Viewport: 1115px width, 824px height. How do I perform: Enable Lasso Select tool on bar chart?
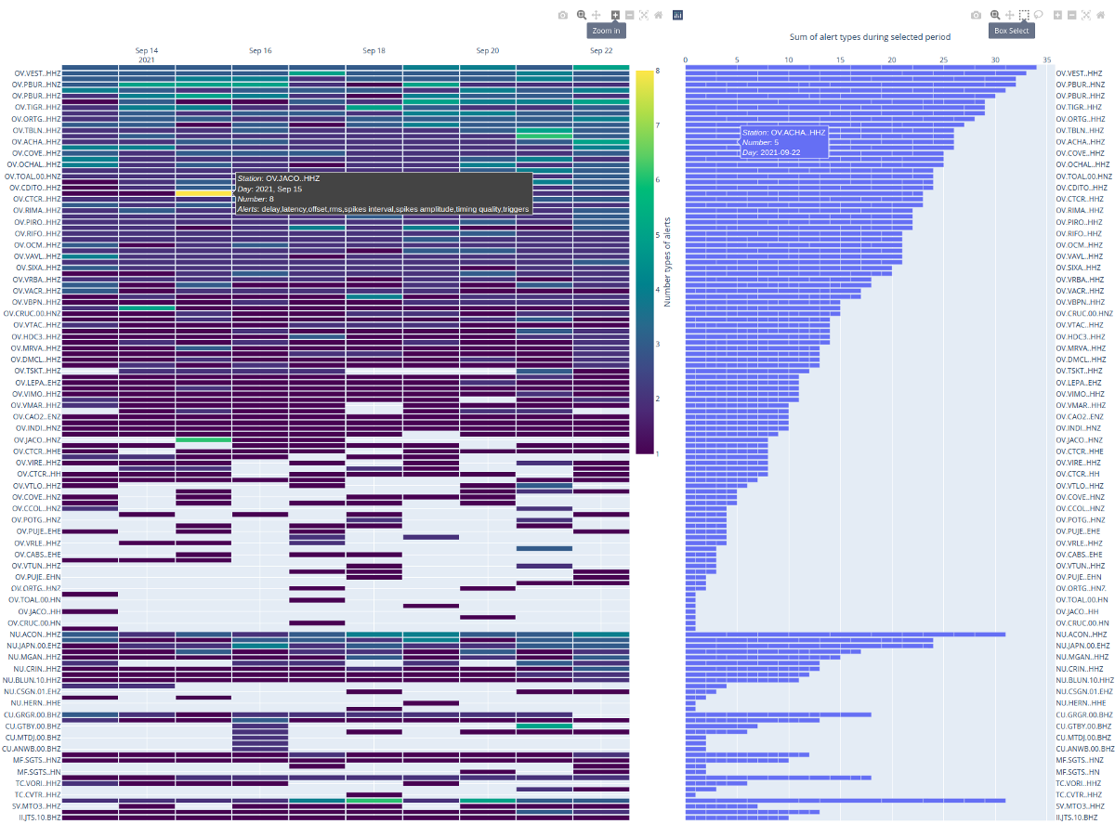pyautogui.click(x=1039, y=15)
